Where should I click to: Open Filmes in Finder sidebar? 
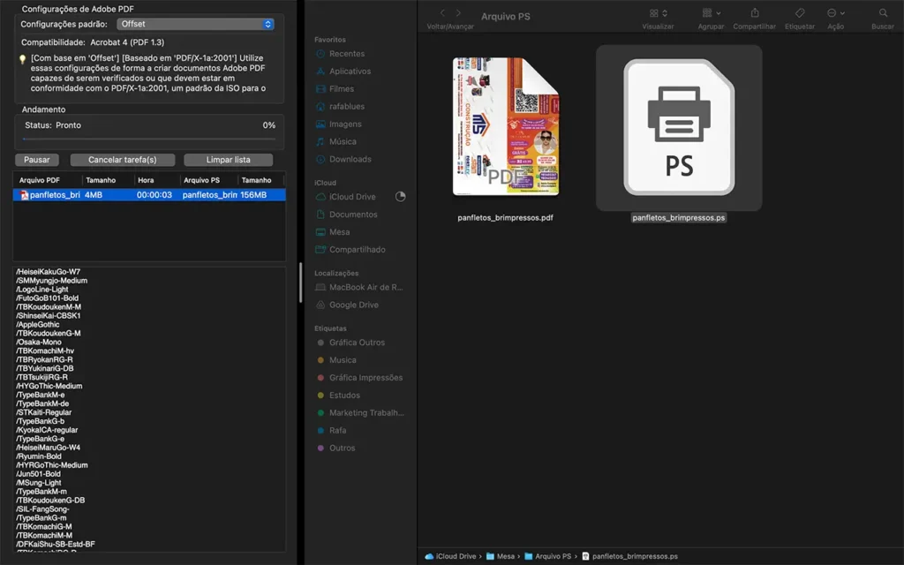(x=342, y=89)
